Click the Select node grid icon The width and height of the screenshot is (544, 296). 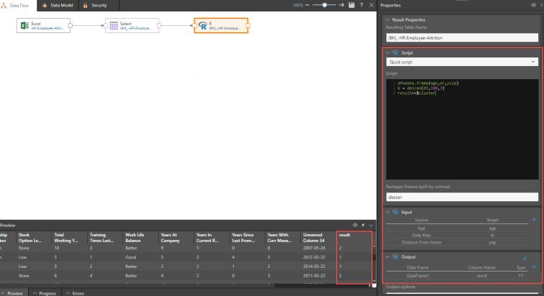(x=113, y=26)
